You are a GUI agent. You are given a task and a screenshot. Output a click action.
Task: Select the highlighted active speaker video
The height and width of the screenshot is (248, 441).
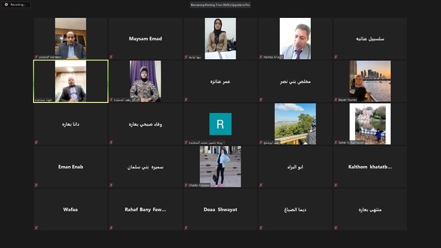(x=71, y=81)
